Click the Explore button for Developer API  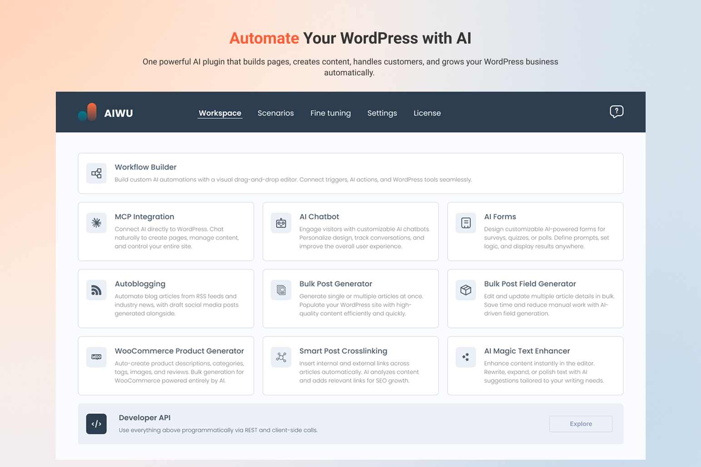click(x=581, y=423)
